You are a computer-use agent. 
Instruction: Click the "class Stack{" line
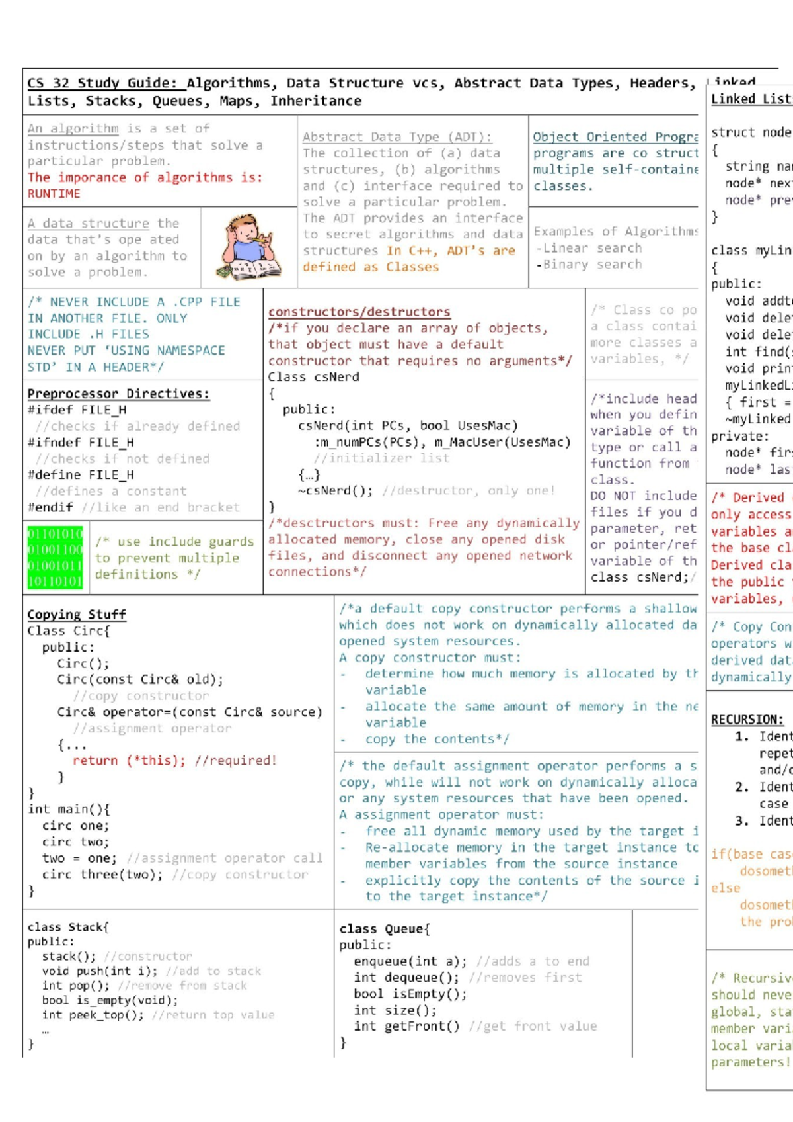point(68,928)
